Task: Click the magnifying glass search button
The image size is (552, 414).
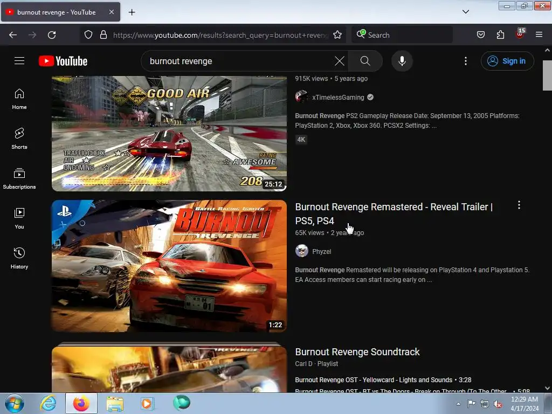Action: pyautogui.click(x=365, y=61)
